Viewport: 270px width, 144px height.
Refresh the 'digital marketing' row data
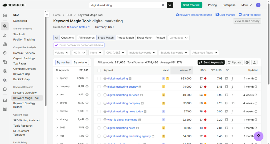coord(256,78)
